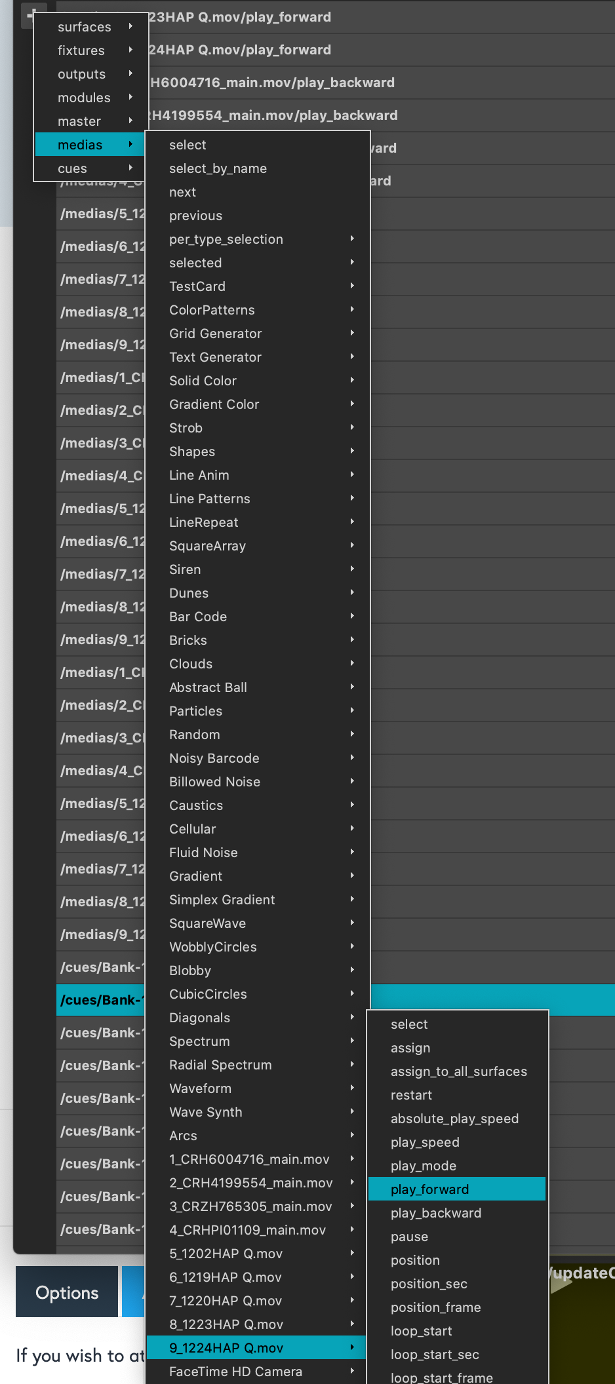The width and height of the screenshot is (615, 1384).
Task: Open 1_CRH6004716_main.mov submenu
Action: pos(258,1159)
